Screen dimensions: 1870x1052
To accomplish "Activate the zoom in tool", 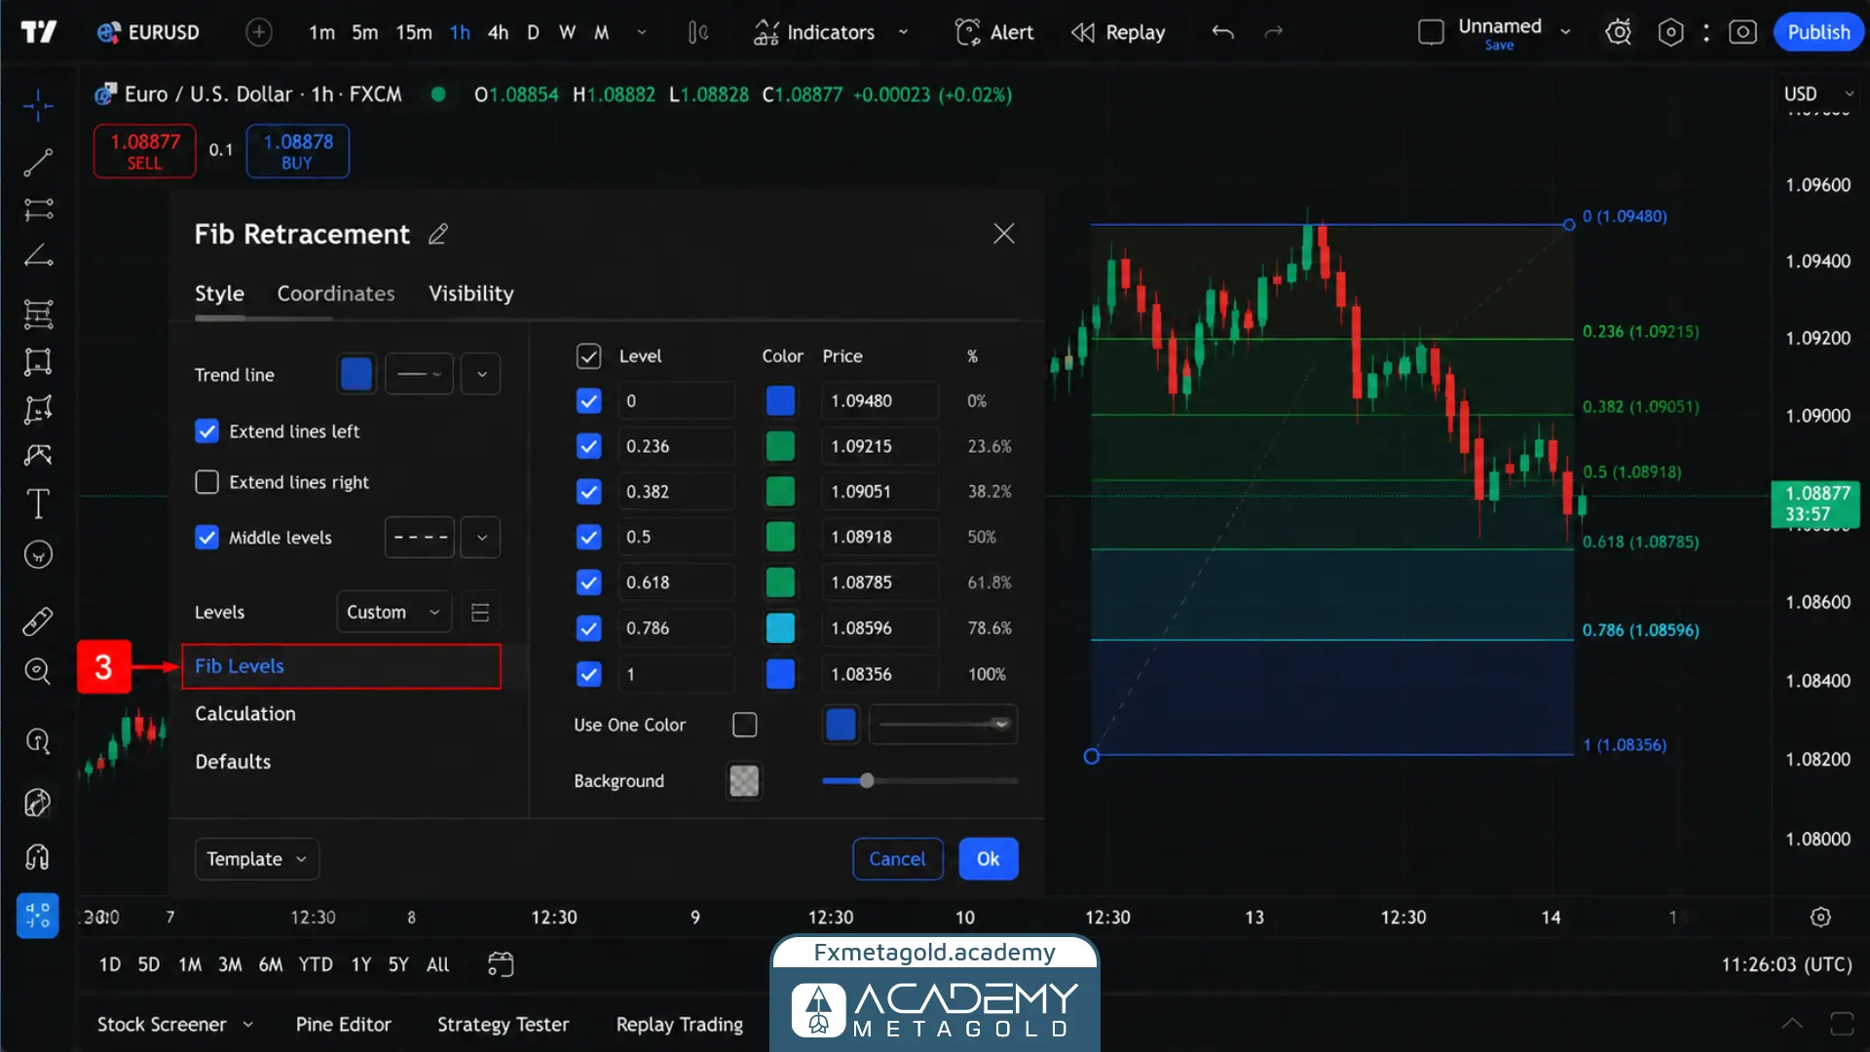I will point(38,670).
